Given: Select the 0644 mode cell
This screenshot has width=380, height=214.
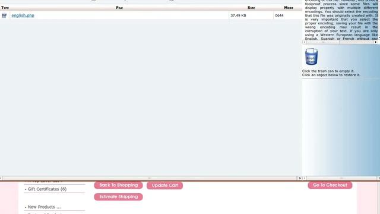Looking at the screenshot, I should click(287, 15).
